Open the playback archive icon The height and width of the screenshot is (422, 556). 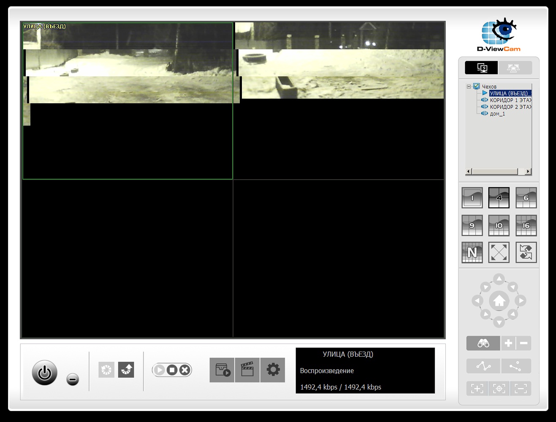click(222, 370)
